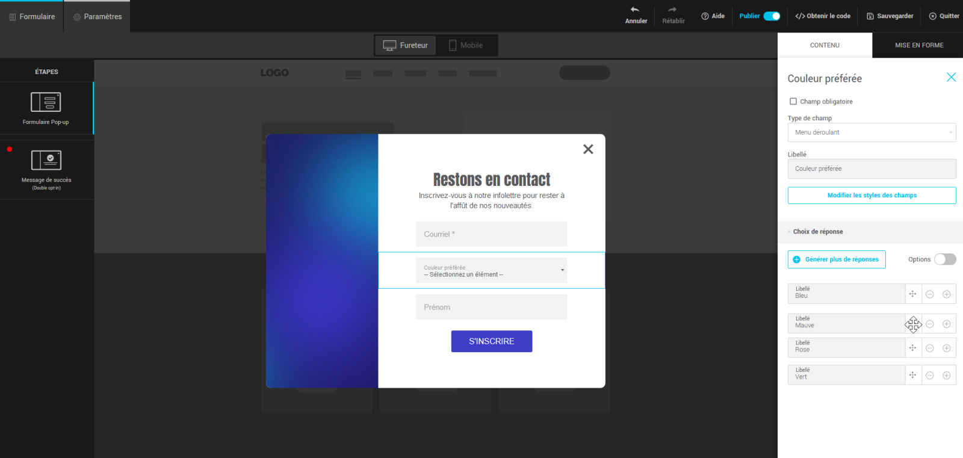Click the Générer plus de réponses button
The height and width of the screenshot is (458, 963).
[837, 259]
